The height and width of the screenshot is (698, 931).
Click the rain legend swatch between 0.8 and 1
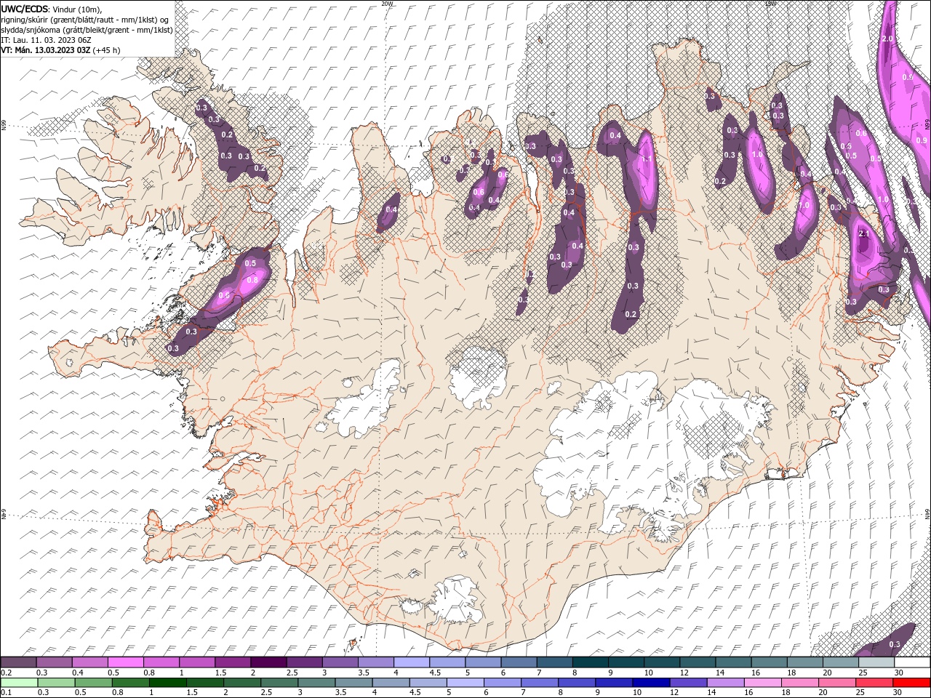click(x=131, y=682)
